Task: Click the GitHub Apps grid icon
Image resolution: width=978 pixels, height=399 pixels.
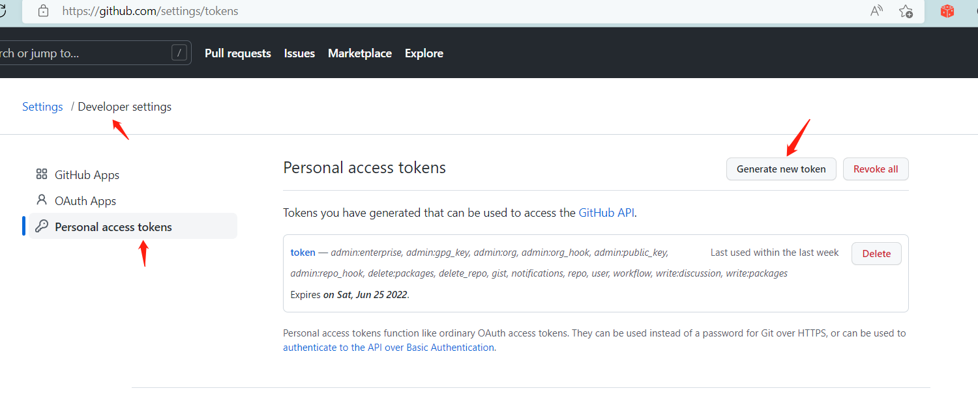Action: click(42, 174)
